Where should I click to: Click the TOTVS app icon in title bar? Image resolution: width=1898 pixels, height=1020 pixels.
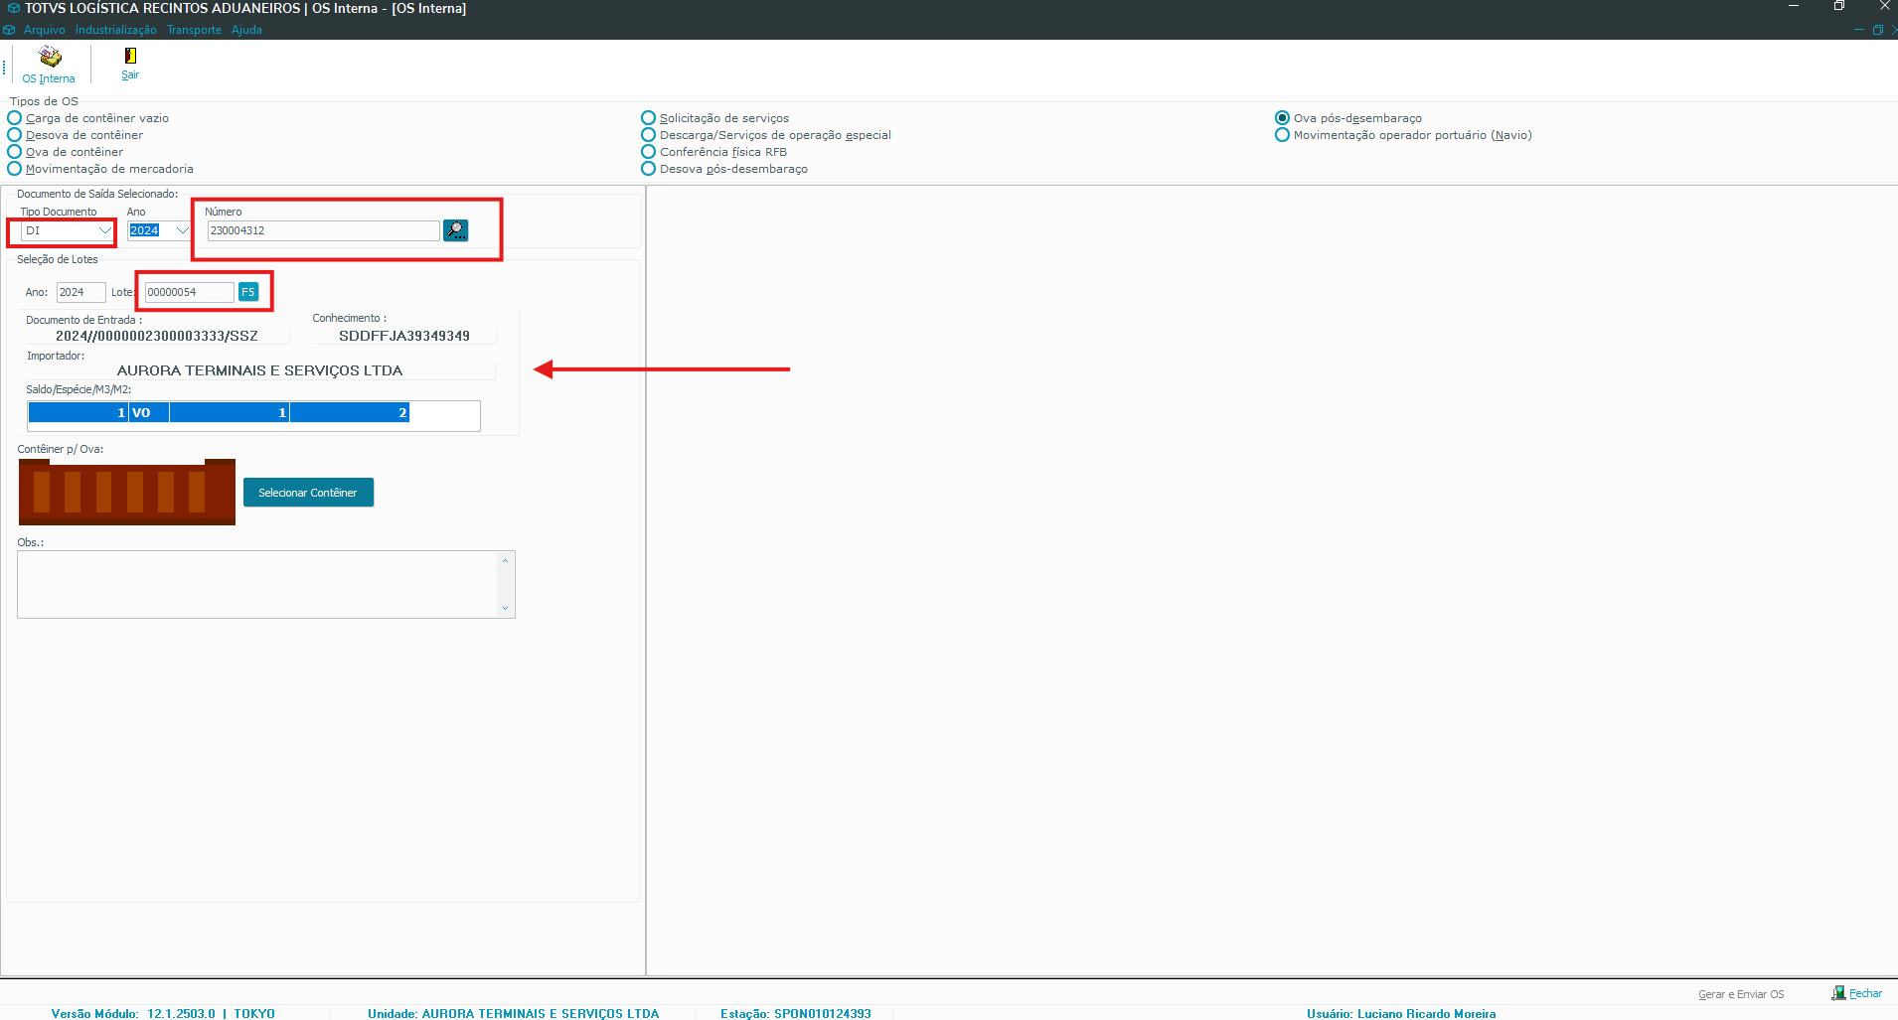click(x=13, y=8)
